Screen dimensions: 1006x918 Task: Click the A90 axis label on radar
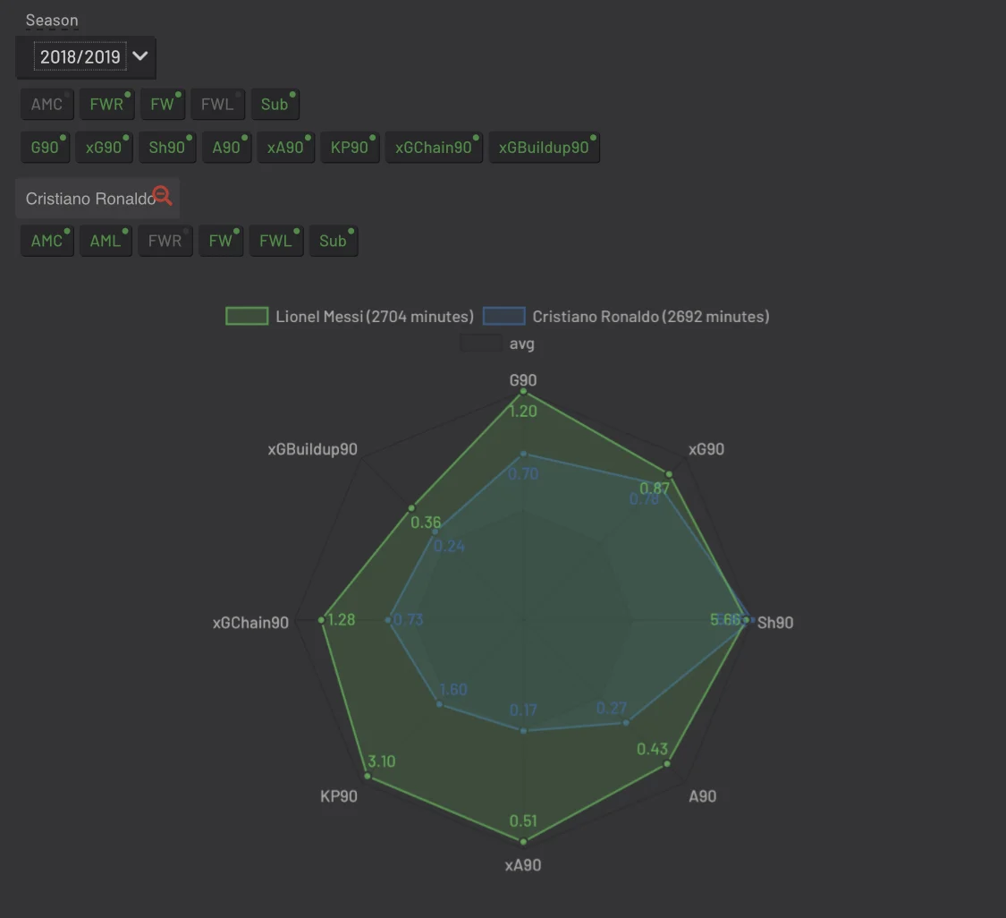(x=703, y=796)
